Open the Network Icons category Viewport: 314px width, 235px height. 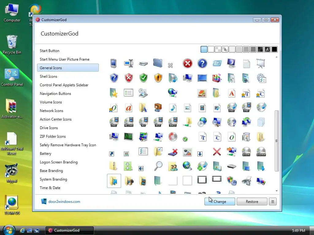(x=52, y=111)
